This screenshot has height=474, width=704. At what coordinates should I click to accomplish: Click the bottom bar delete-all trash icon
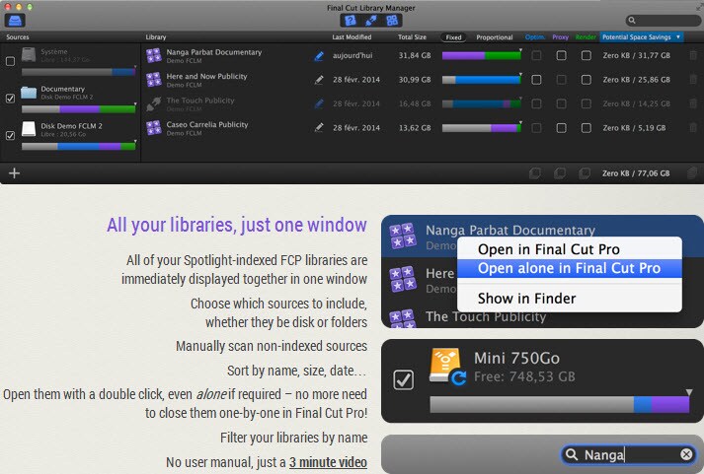coord(693,172)
